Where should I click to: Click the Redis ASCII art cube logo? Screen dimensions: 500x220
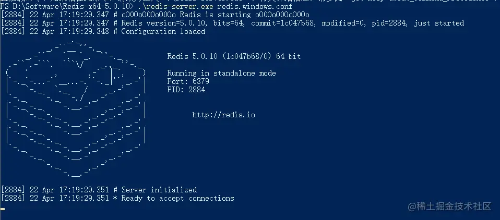[76, 108]
